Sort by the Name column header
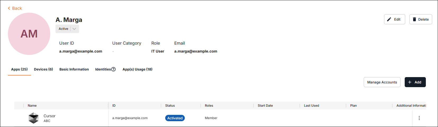This screenshot has width=438, height=127. 32,106
